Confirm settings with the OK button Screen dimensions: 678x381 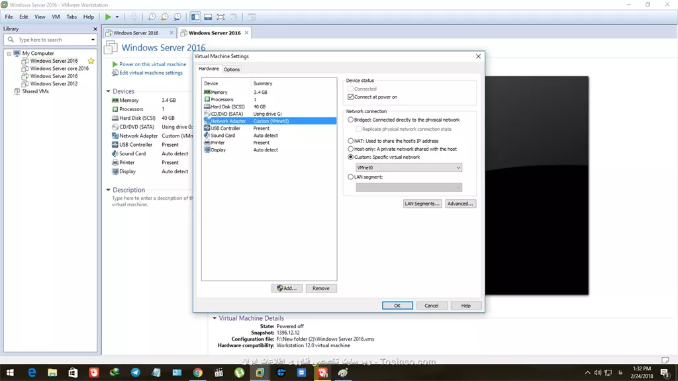tap(397, 306)
